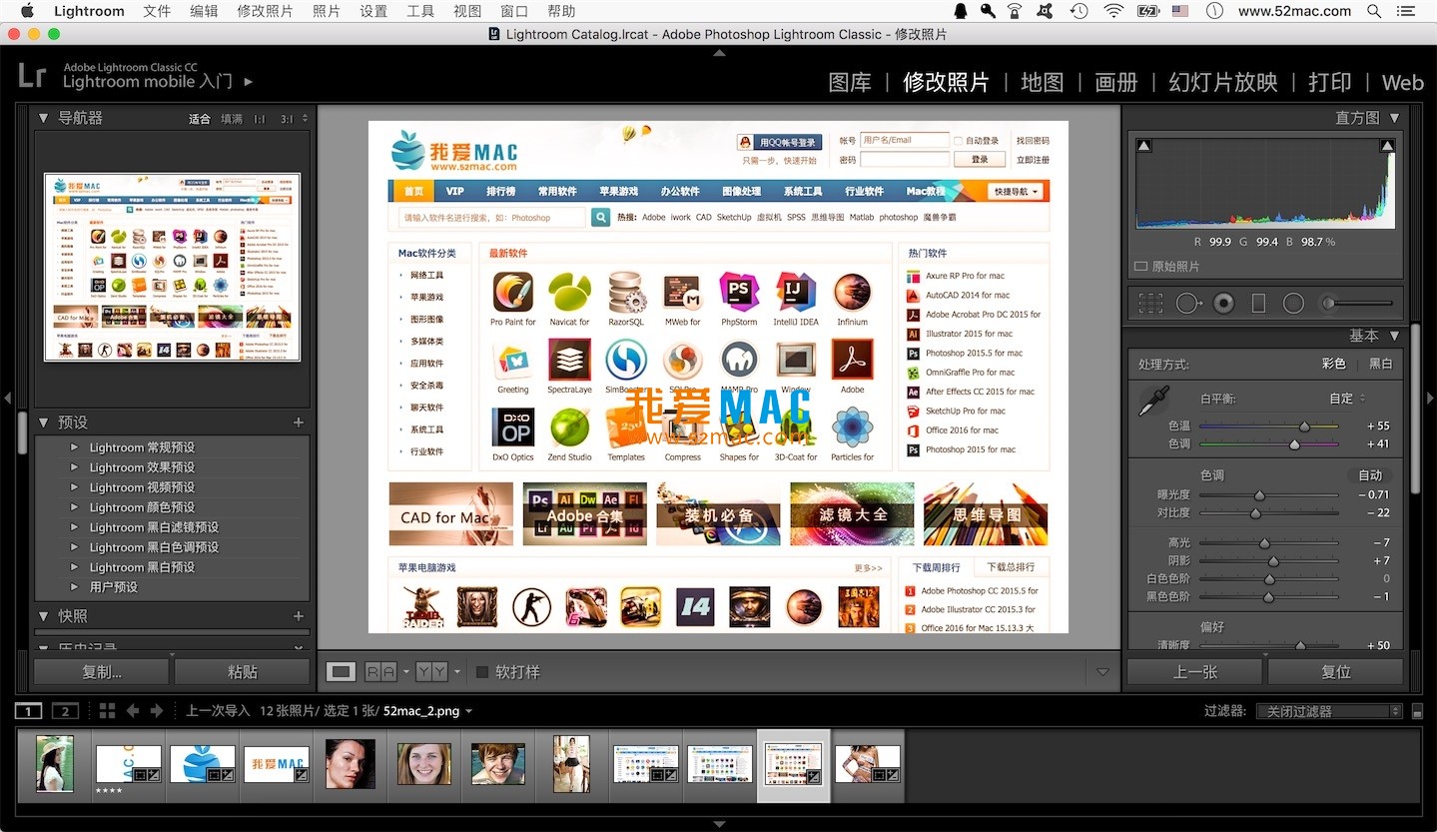Open before/after RA comparison view

tap(380, 672)
